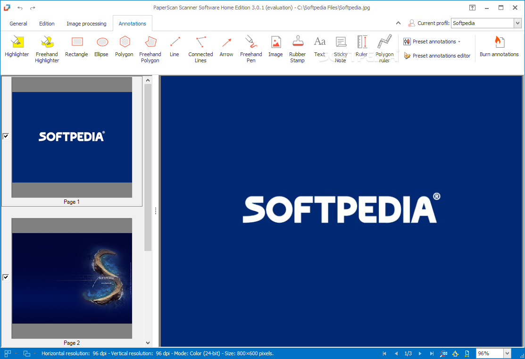525x359 pixels.
Task: Open the Current profil combo box
Action: (517, 23)
